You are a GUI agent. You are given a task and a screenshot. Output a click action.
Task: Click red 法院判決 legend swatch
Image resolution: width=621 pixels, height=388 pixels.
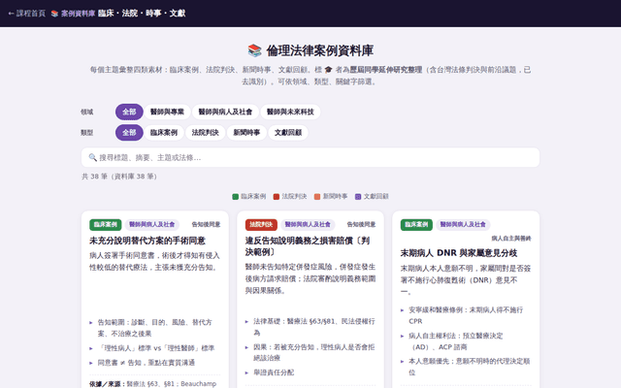click(x=277, y=196)
